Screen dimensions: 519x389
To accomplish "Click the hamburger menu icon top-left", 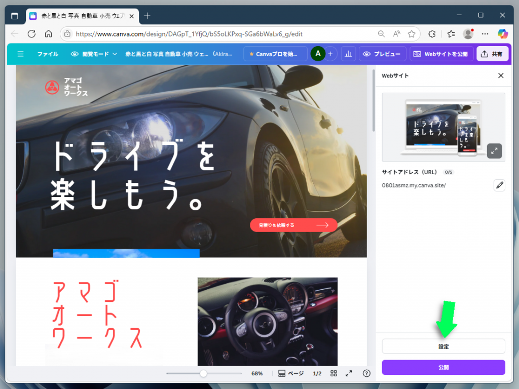I will tap(20, 54).
